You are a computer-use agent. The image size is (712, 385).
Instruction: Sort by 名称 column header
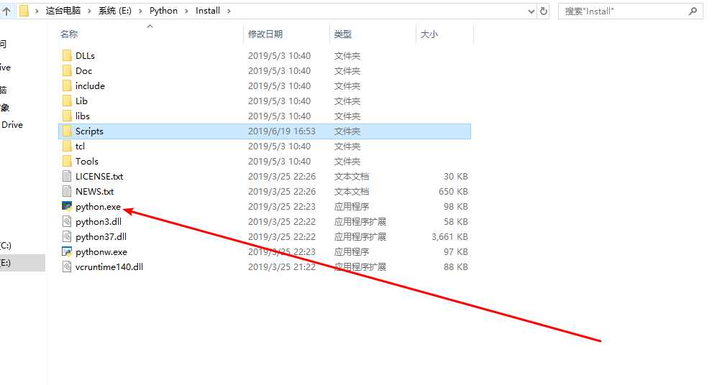pos(69,34)
